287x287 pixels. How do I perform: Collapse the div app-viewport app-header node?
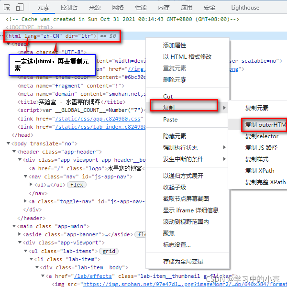click(x=20, y=160)
